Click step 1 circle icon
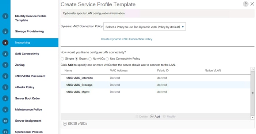 (x=5, y=16)
